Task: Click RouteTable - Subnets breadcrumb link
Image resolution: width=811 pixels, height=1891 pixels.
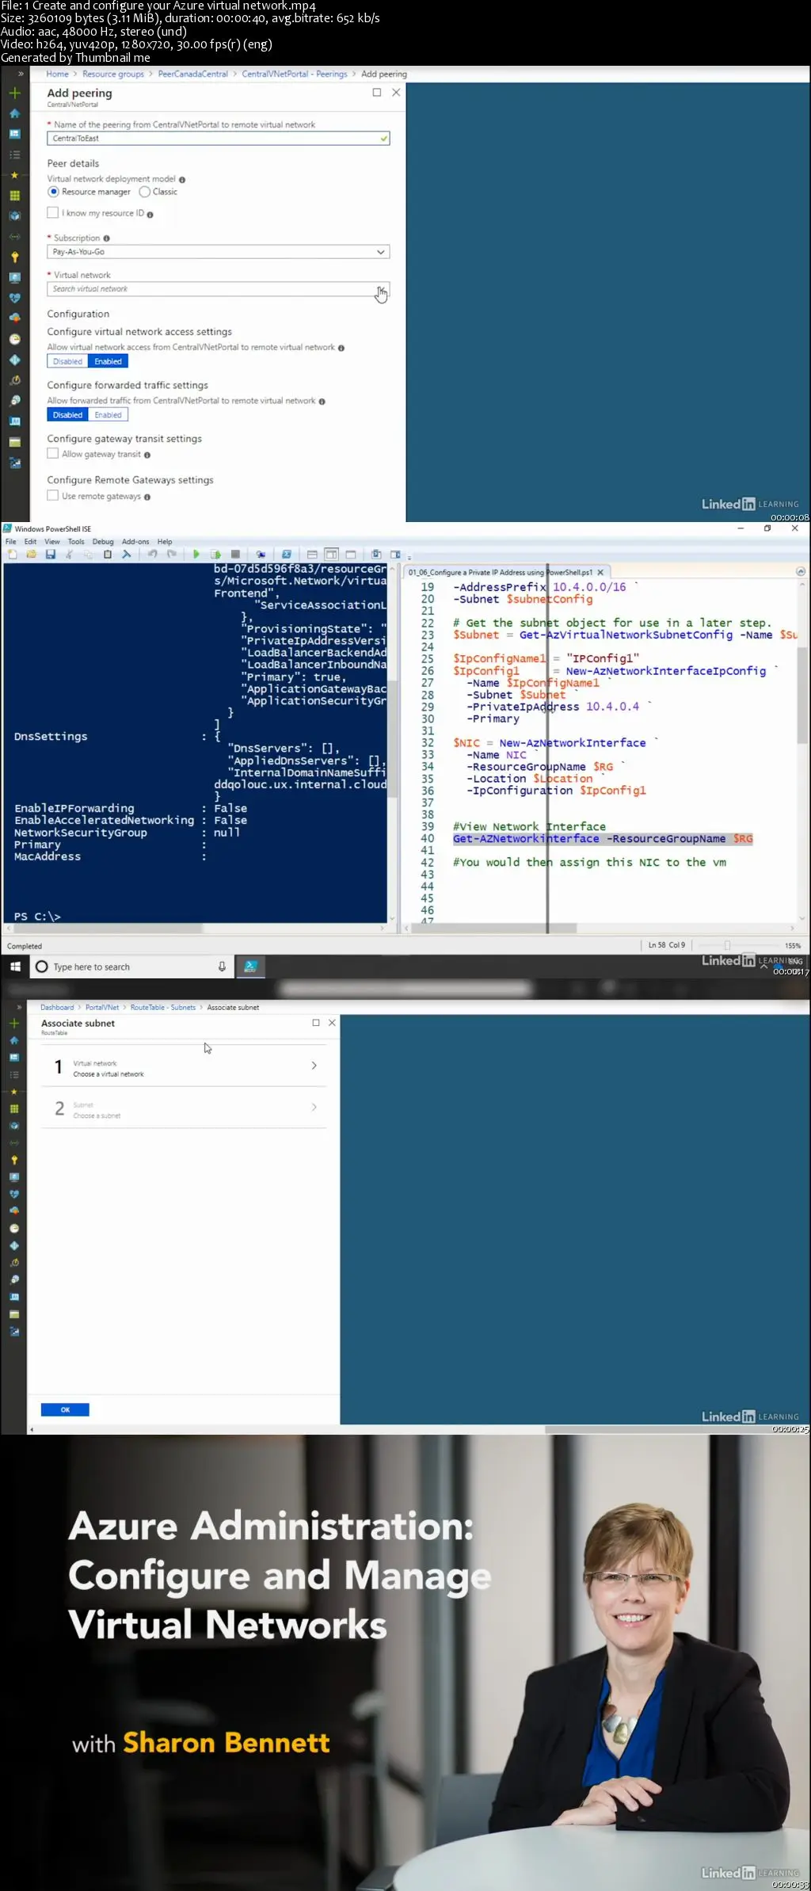Action: point(163,1007)
